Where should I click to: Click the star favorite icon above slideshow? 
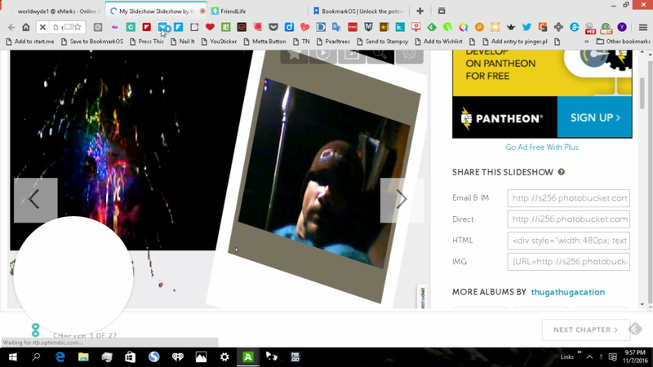(x=294, y=54)
